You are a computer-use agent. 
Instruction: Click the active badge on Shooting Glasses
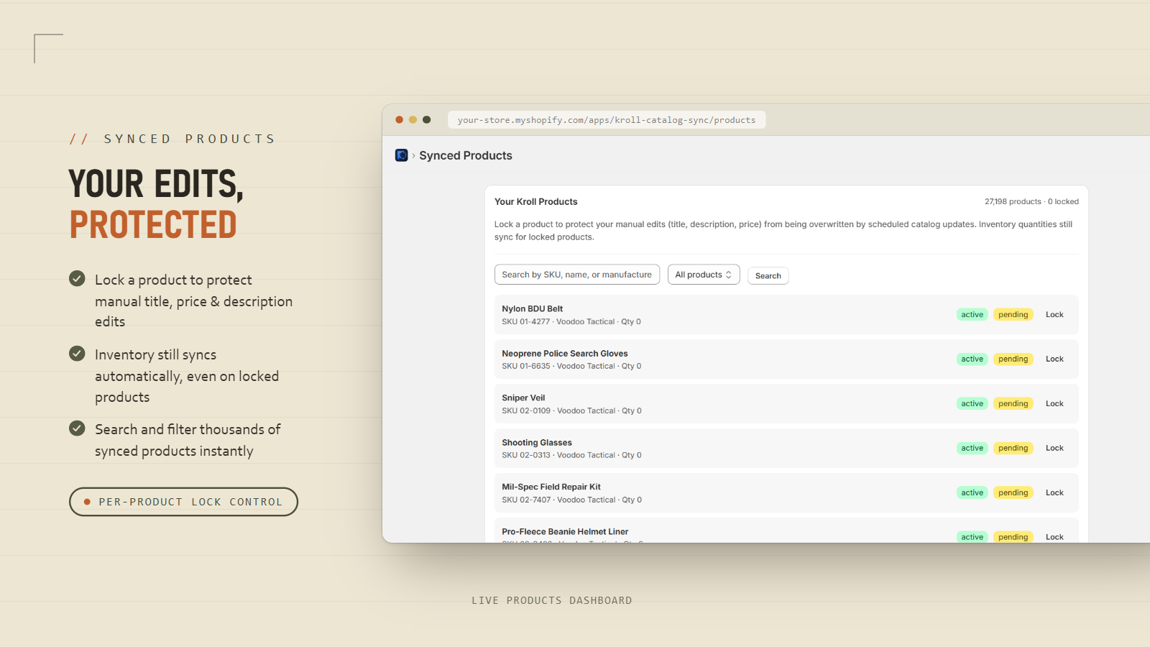(x=972, y=449)
